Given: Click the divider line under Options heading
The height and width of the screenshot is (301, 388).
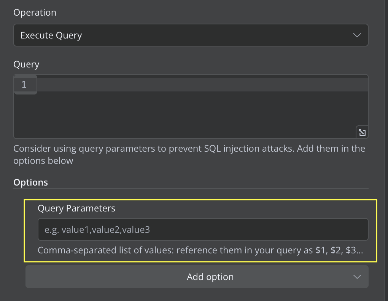Looking at the screenshot, I should click(190, 189).
